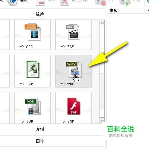
Task: Click the clear list red X icon
Action: [65, 3]
